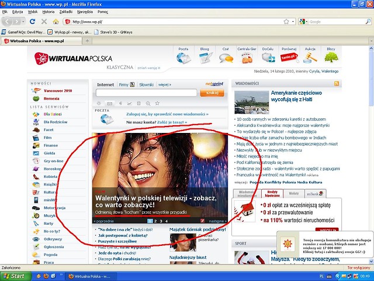Open the Haiti news thumbnail
The image size is (374, 281).
pyautogui.click(x=252, y=102)
